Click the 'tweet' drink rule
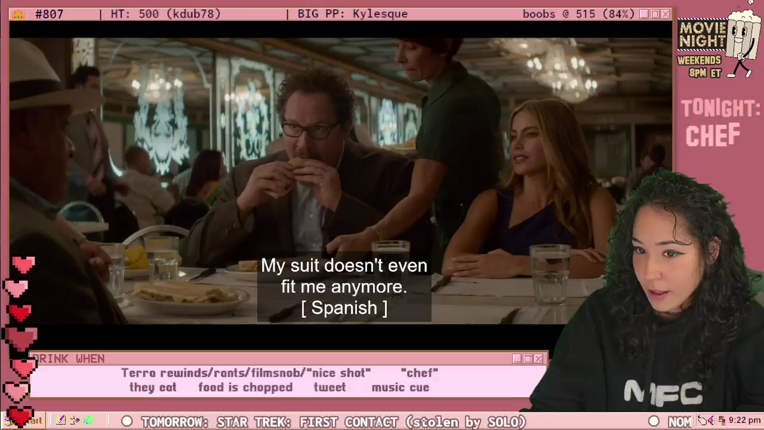 coord(329,387)
